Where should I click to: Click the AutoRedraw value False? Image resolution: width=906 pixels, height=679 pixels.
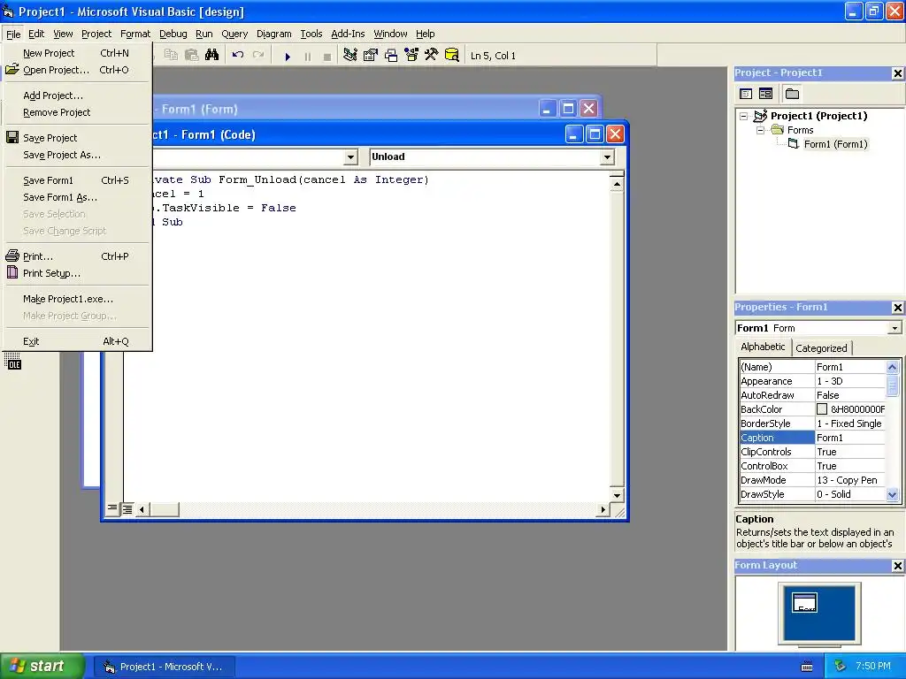tap(849, 395)
